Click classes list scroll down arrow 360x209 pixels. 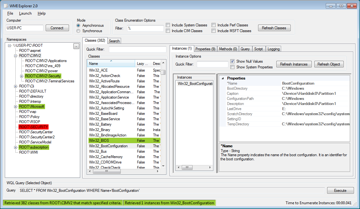pyautogui.click(x=163, y=166)
